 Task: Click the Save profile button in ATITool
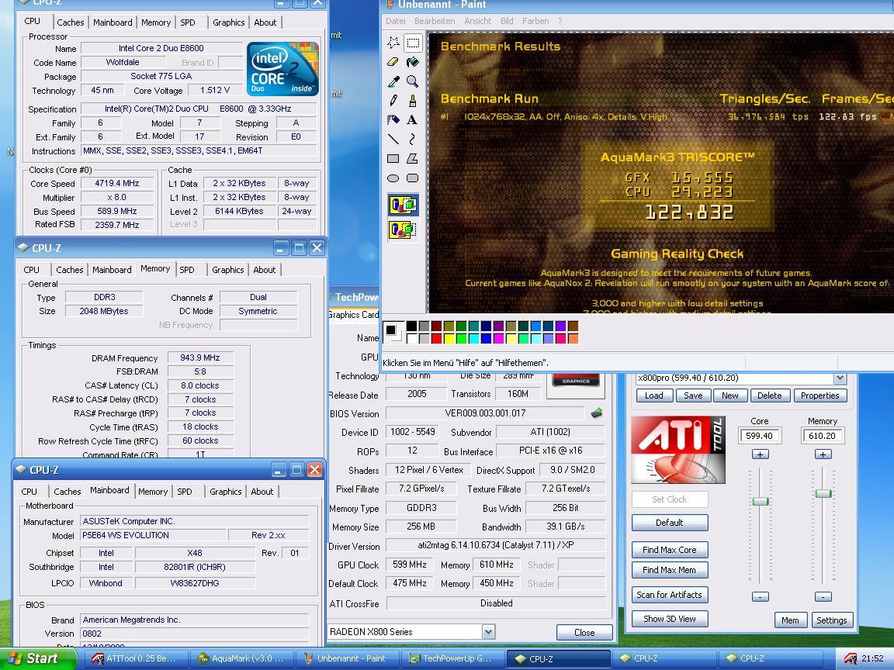[x=693, y=395]
